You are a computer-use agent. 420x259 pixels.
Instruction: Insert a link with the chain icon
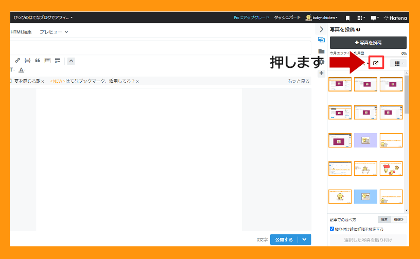coord(17,61)
